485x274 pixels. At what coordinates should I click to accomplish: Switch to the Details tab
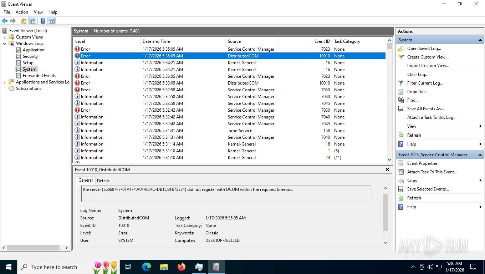coord(103,181)
